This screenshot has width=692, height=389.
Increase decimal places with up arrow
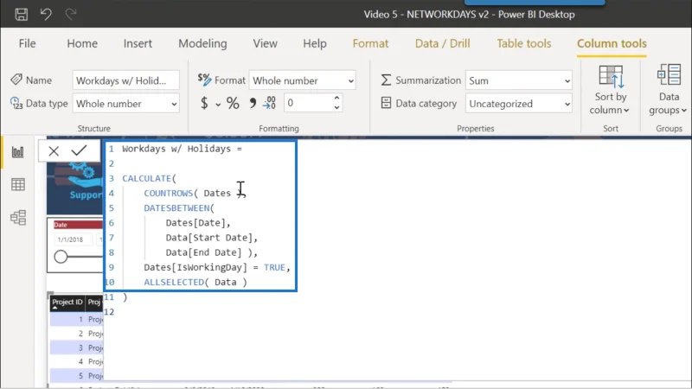point(336,98)
